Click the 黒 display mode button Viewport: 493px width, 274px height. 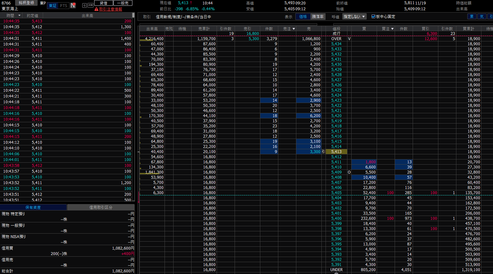(472, 16)
